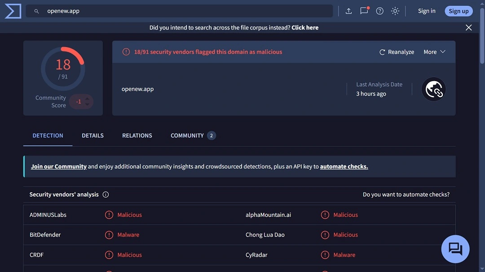Viewport: 485px width, 272px height.
Task: Open the help question mark icon
Action: click(379, 11)
